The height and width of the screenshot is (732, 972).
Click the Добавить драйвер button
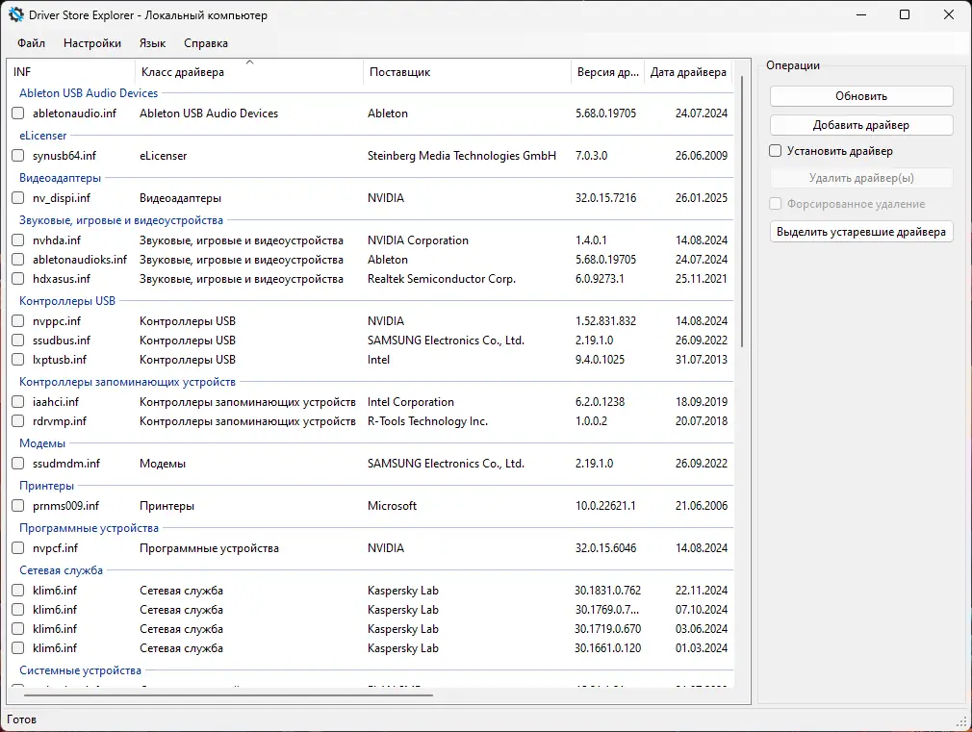[x=861, y=125]
